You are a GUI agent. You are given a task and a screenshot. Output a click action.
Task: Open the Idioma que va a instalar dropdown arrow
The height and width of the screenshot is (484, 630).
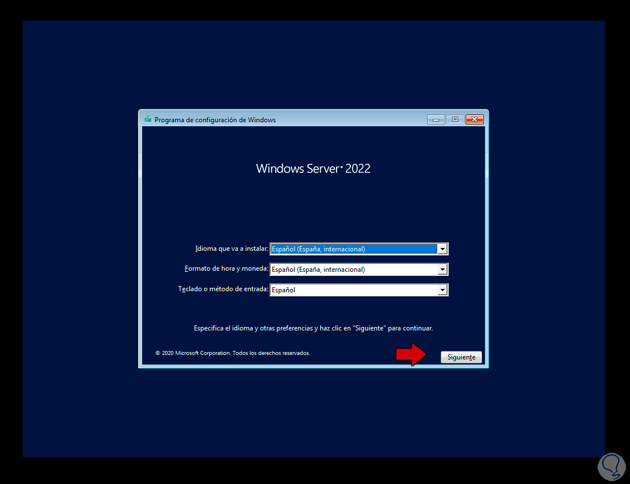pos(442,249)
